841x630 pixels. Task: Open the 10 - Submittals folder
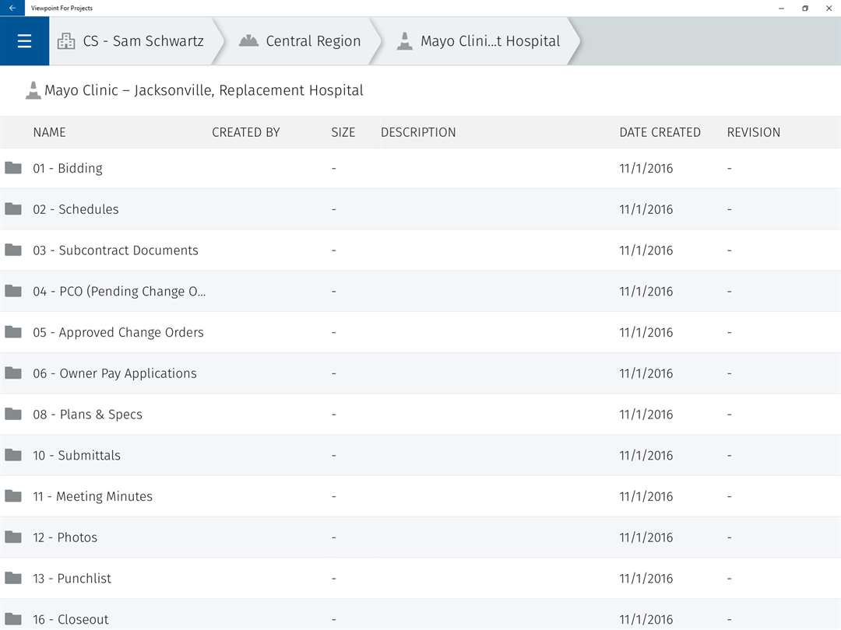pos(76,455)
